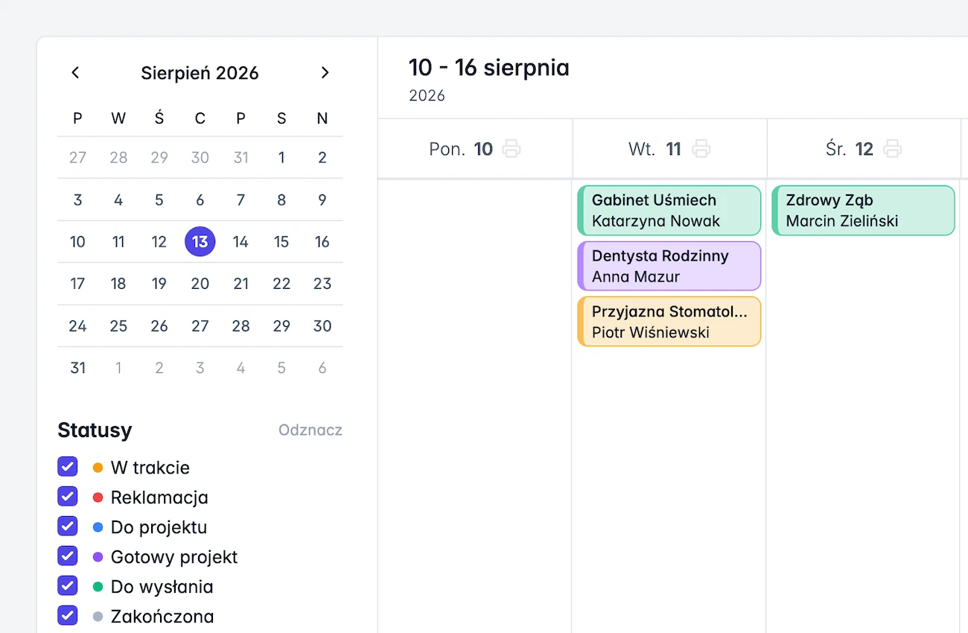
Task: Click the red dot next to Reklamacja
Action: [98, 497]
